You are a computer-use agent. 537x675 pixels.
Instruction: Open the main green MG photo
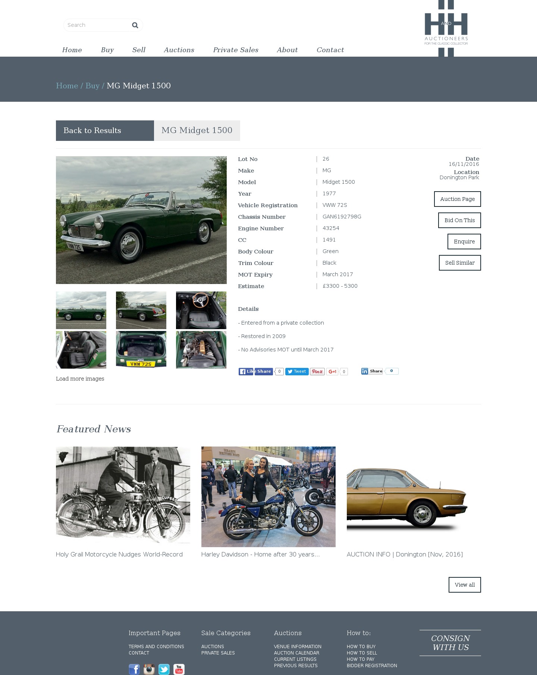(141, 220)
